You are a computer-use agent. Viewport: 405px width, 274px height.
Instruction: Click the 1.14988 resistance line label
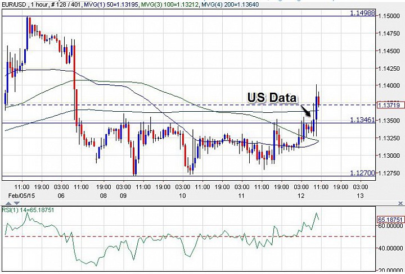pyautogui.click(x=362, y=12)
